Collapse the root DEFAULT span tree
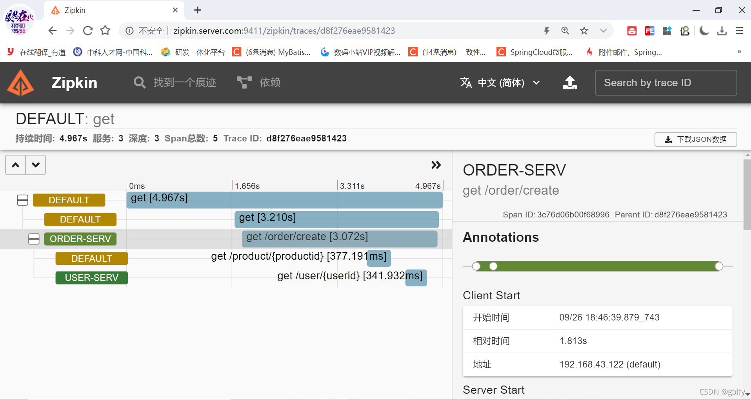 pyautogui.click(x=23, y=200)
